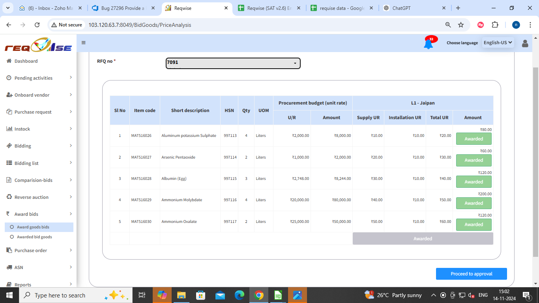Click the Instock bar chart icon

(x=9, y=129)
